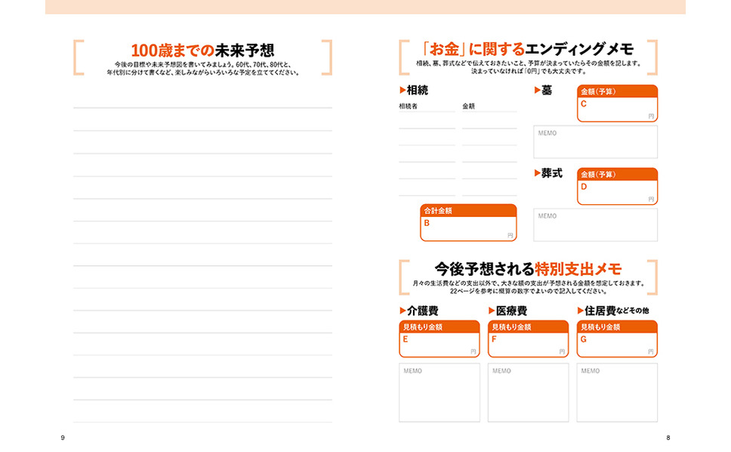The width and height of the screenshot is (731, 452).
Task: Click the orange triangle beside 相続
Action: point(403,90)
